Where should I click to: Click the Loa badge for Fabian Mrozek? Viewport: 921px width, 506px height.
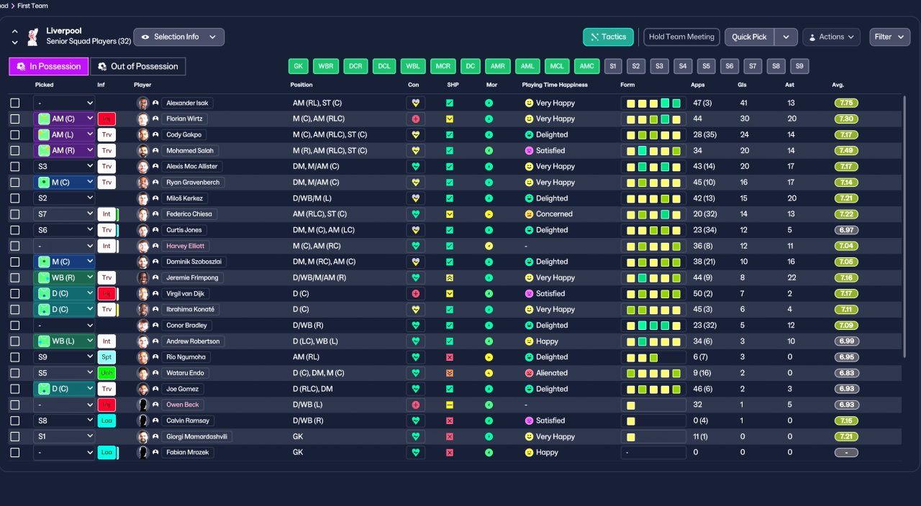coord(106,453)
